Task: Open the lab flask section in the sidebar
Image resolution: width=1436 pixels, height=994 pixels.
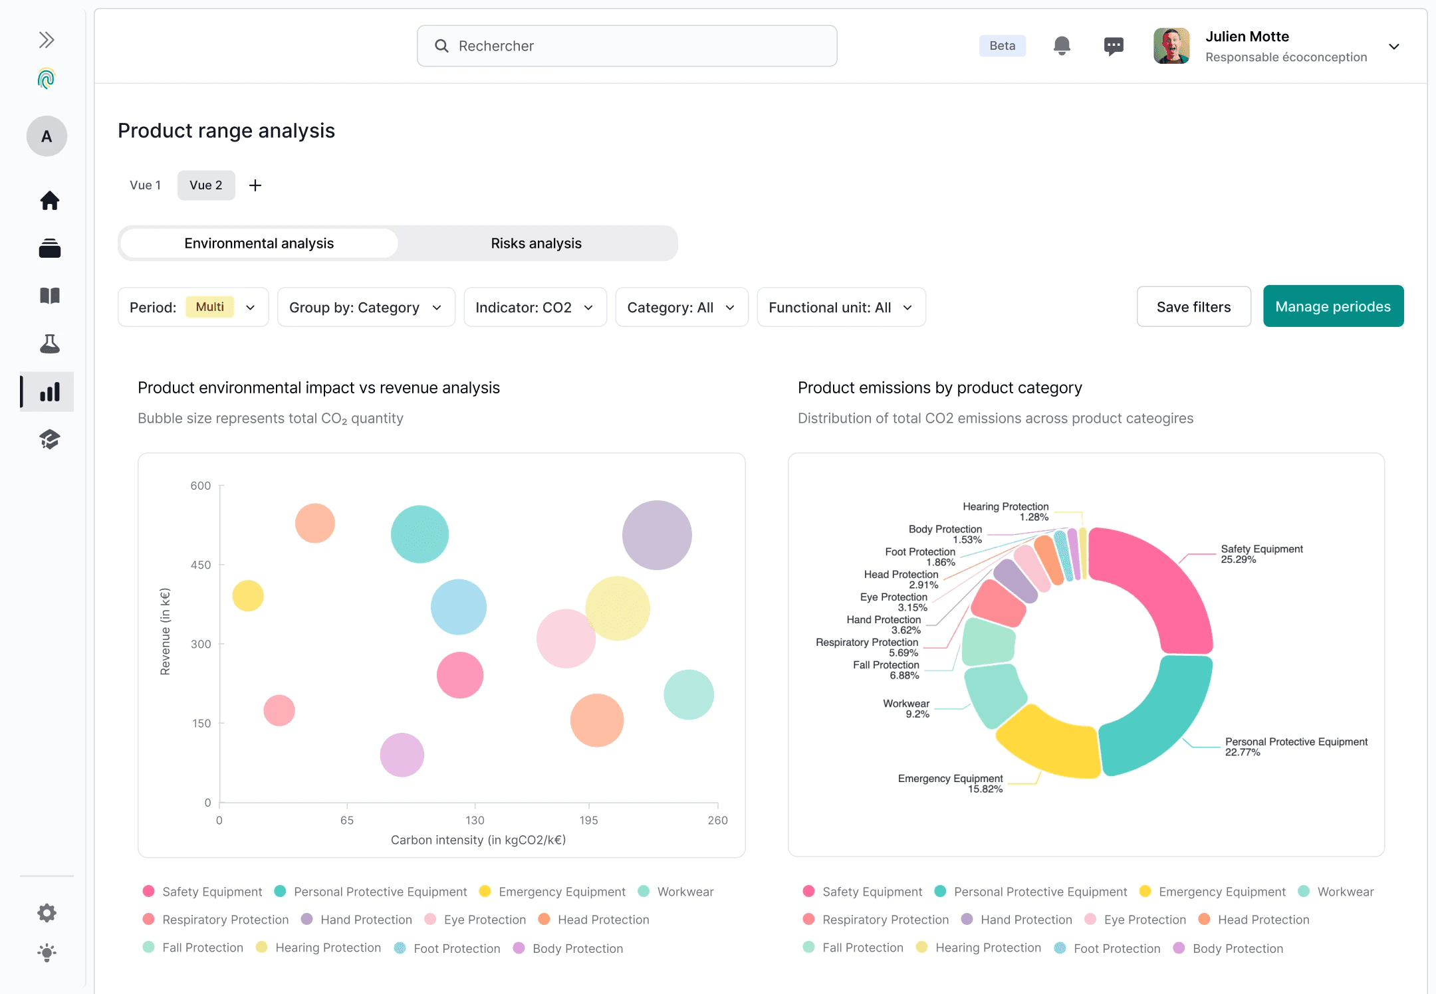Action: pyautogui.click(x=50, y=344)
